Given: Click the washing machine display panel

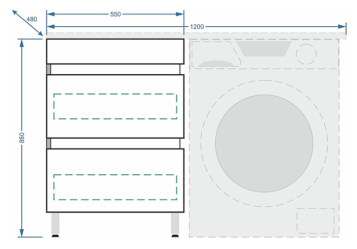Looking at the screenshot, I should [264, 49].
